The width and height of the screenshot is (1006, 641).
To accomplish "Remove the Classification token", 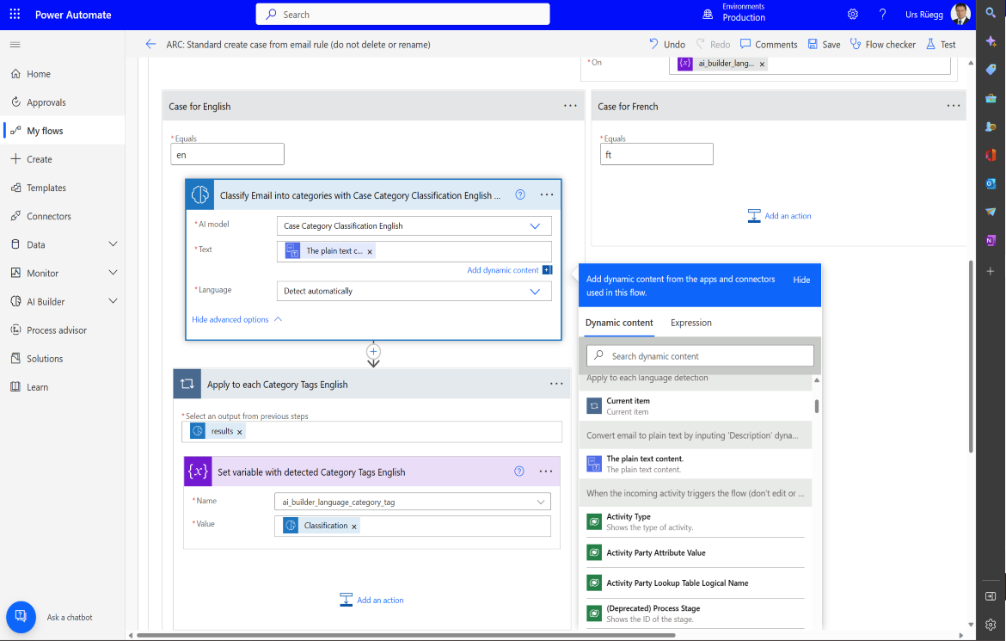I will coord(353,527).
